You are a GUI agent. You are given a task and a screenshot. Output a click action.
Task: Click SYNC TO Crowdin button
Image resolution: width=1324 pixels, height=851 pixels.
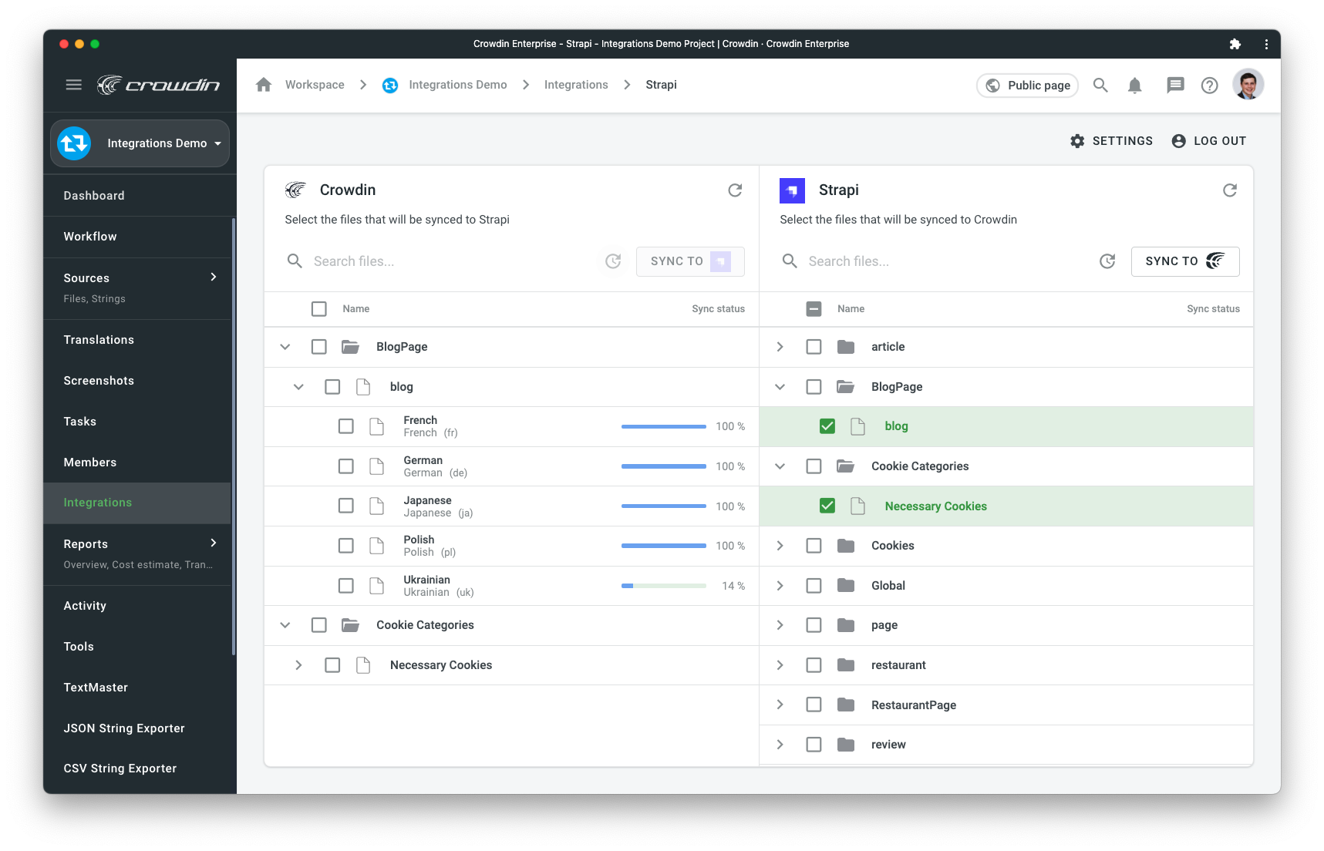pos(1184,261)
